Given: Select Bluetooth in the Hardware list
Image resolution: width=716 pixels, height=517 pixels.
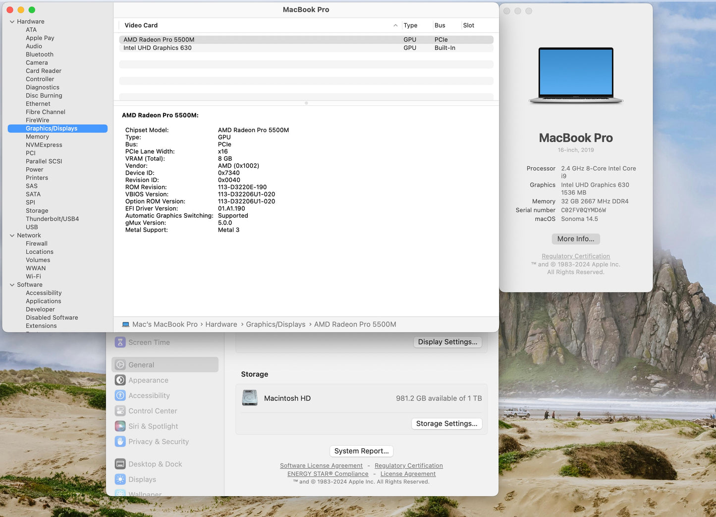Looking at the screenshot, I should coord(39,54).
